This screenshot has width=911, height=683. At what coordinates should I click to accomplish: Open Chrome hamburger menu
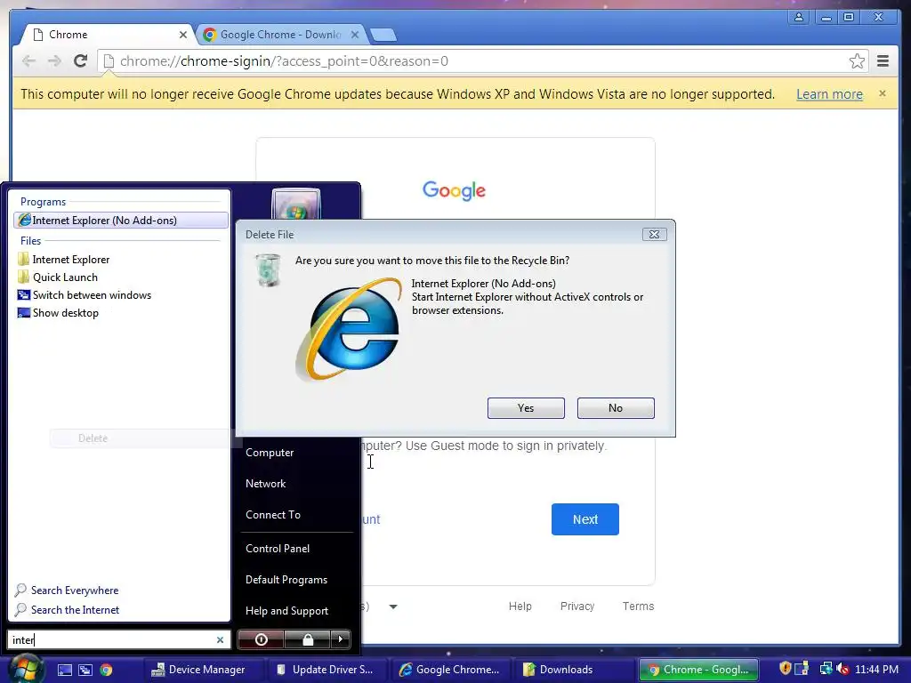883,61
